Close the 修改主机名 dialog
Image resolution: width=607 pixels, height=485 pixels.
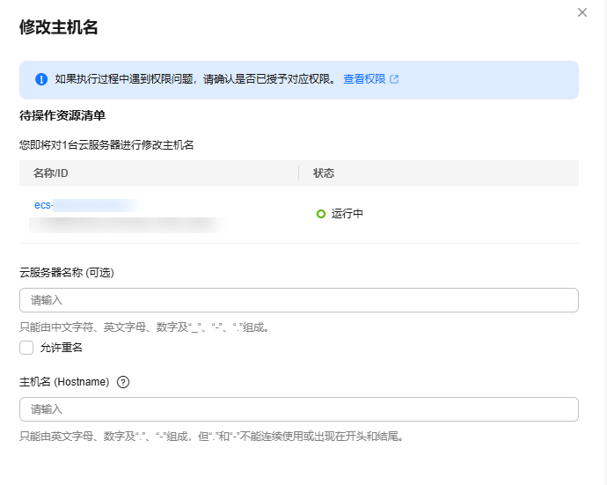pos(581,12)
